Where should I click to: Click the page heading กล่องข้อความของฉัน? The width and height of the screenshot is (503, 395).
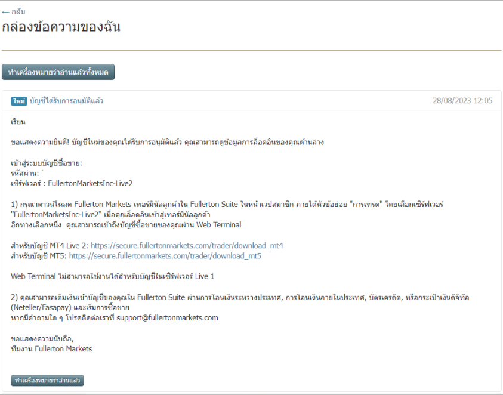(x=61, y=27)
